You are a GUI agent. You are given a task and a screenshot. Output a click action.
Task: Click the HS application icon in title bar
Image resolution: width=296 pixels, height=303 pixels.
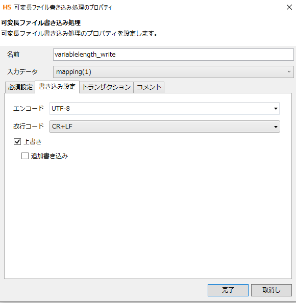pos(7,7)
